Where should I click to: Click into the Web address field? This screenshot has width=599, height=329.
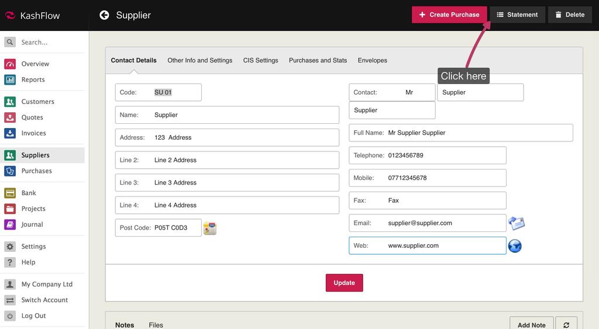tap(444, 245)
